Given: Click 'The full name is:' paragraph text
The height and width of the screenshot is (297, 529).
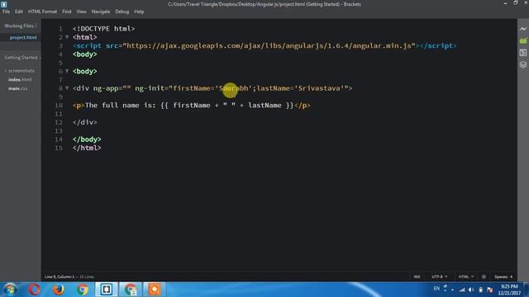Looking at the screenshot, I should pyautogui.click(x=121, y=106).
